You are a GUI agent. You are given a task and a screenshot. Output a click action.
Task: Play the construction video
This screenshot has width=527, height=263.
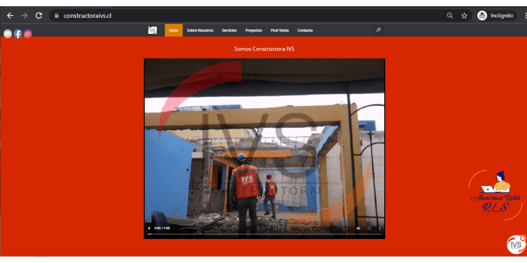149,228
